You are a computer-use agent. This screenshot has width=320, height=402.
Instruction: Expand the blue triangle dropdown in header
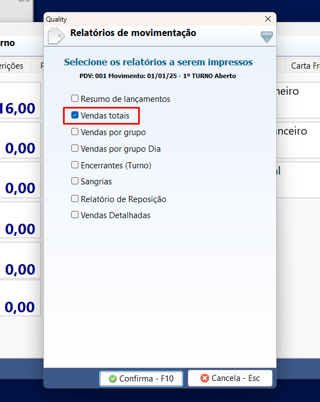click(x=267, y=37)
